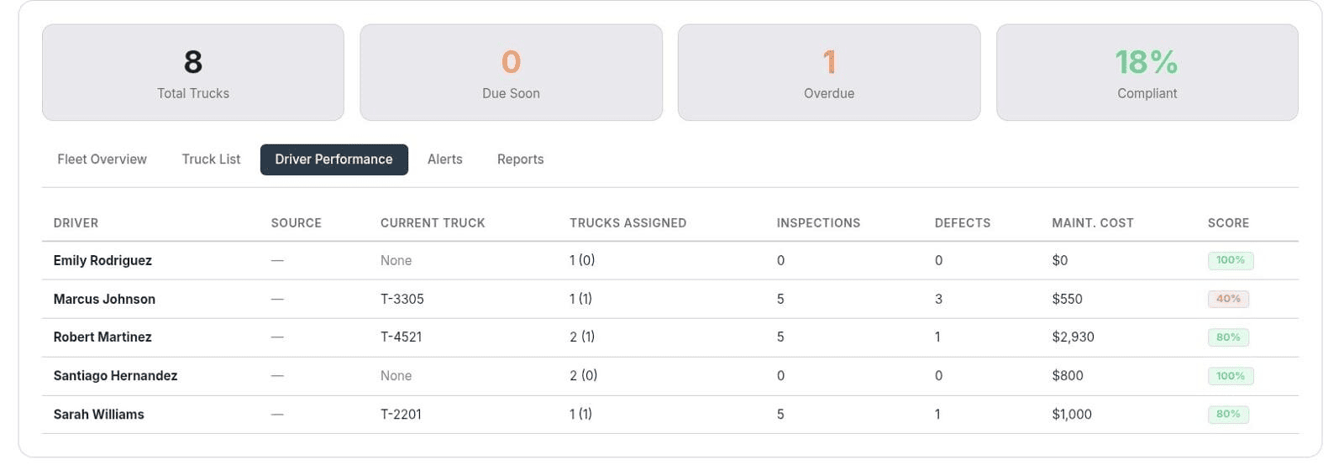Switch to the Fleet Overview tab
This screenshot has width=1344, height=475.
point(102,159)
